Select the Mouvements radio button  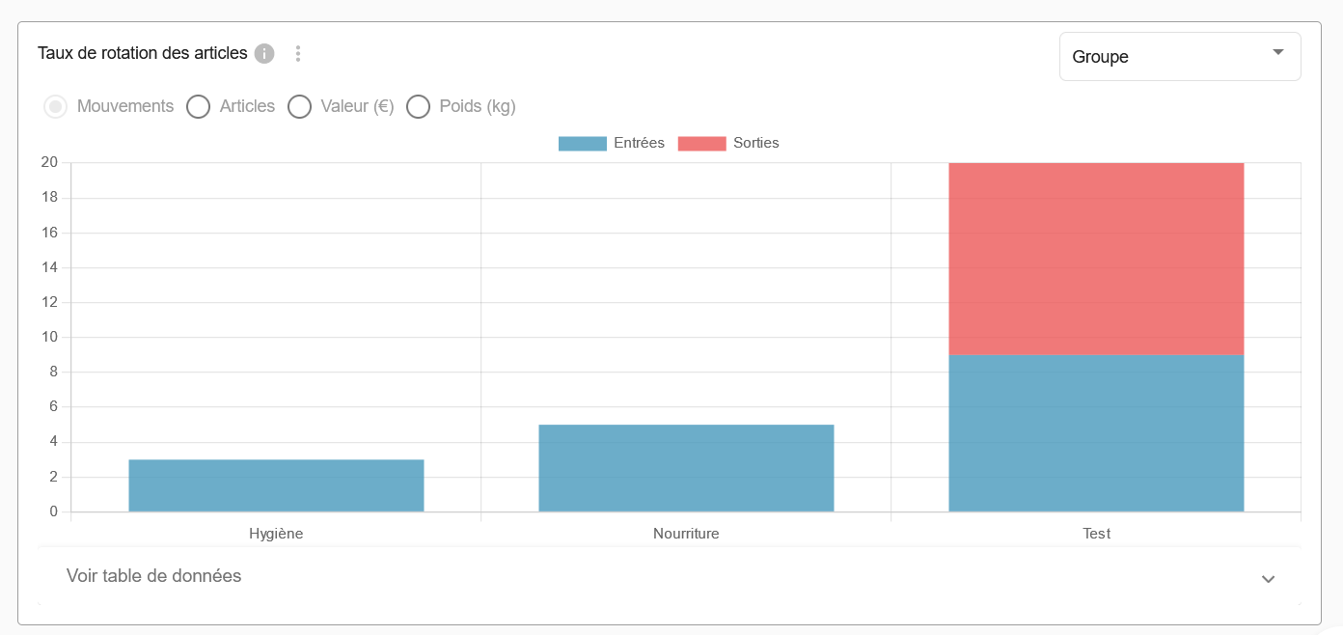click(56, 106)
